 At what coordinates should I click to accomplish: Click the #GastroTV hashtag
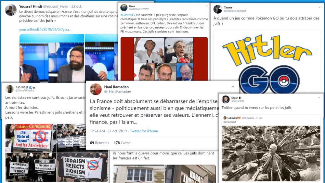coord(128,15)
